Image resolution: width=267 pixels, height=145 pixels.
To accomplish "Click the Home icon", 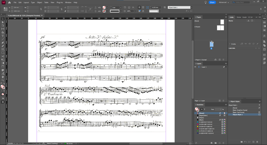I will pyautogui.click(x=9, y=3).
